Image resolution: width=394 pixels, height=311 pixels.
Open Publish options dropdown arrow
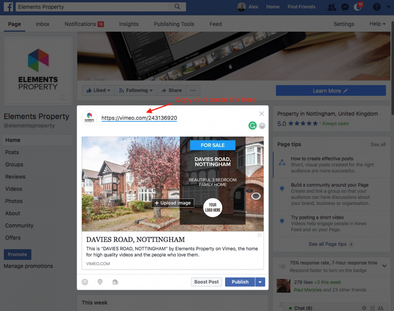(x=260, y=282)
